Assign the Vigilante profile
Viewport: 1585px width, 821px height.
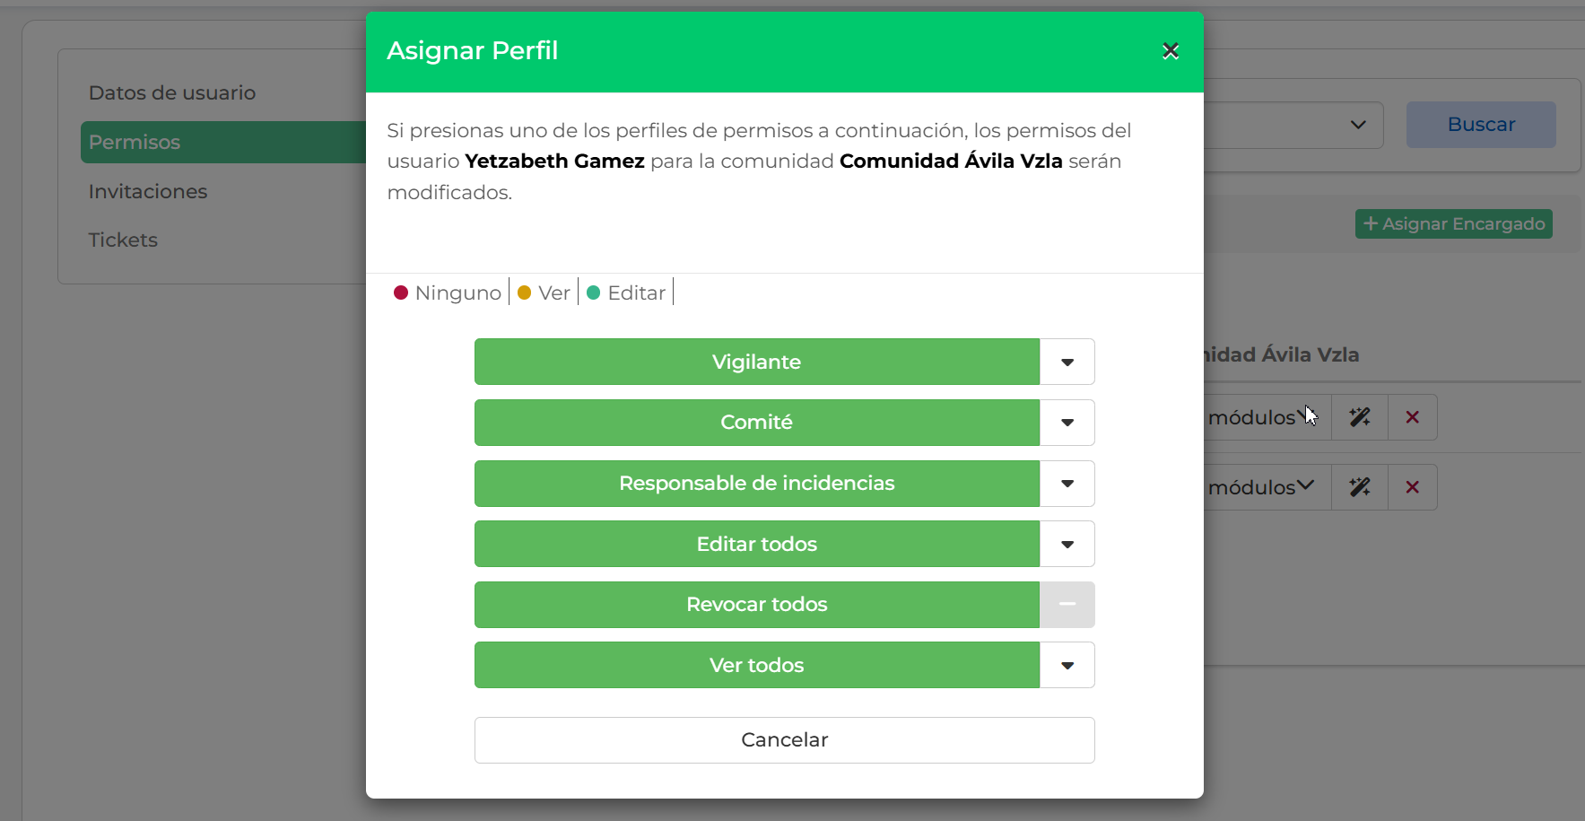(757, 362)
